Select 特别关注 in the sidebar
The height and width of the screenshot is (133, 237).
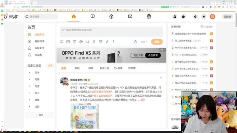point(39,48)
